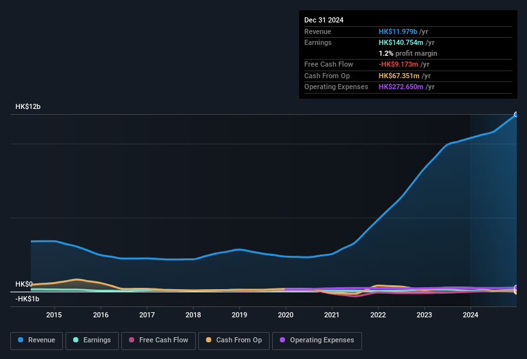527x359 pixels.
Task: Click the purple Operating Expenses endpoint marker
Action: click(516, 288)
